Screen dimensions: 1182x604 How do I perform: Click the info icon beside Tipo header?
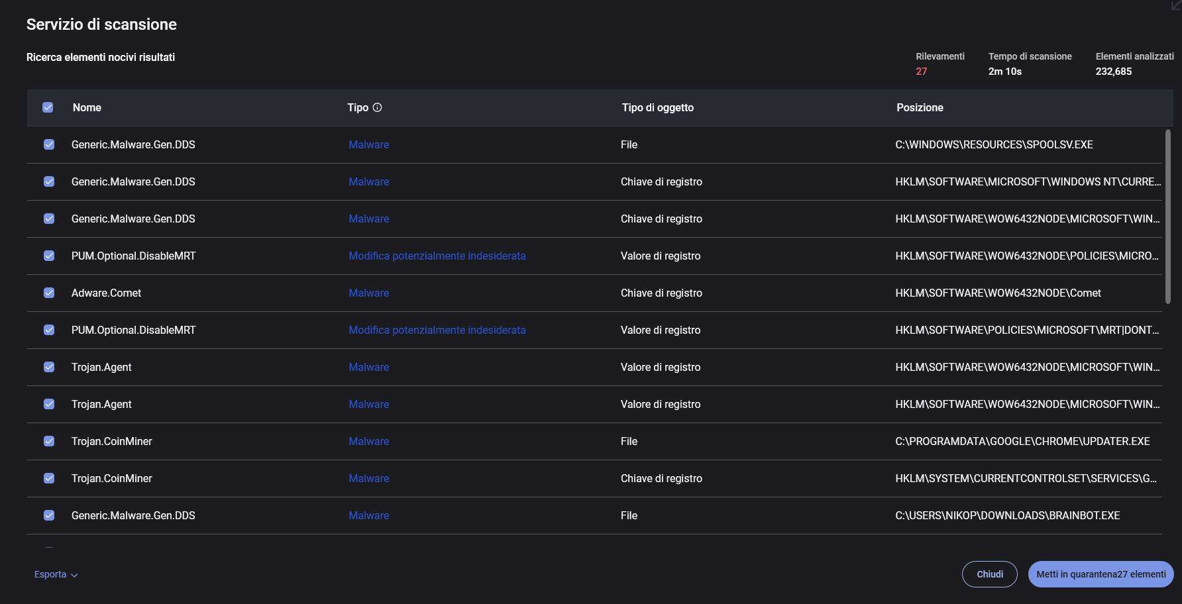point(377,107)
